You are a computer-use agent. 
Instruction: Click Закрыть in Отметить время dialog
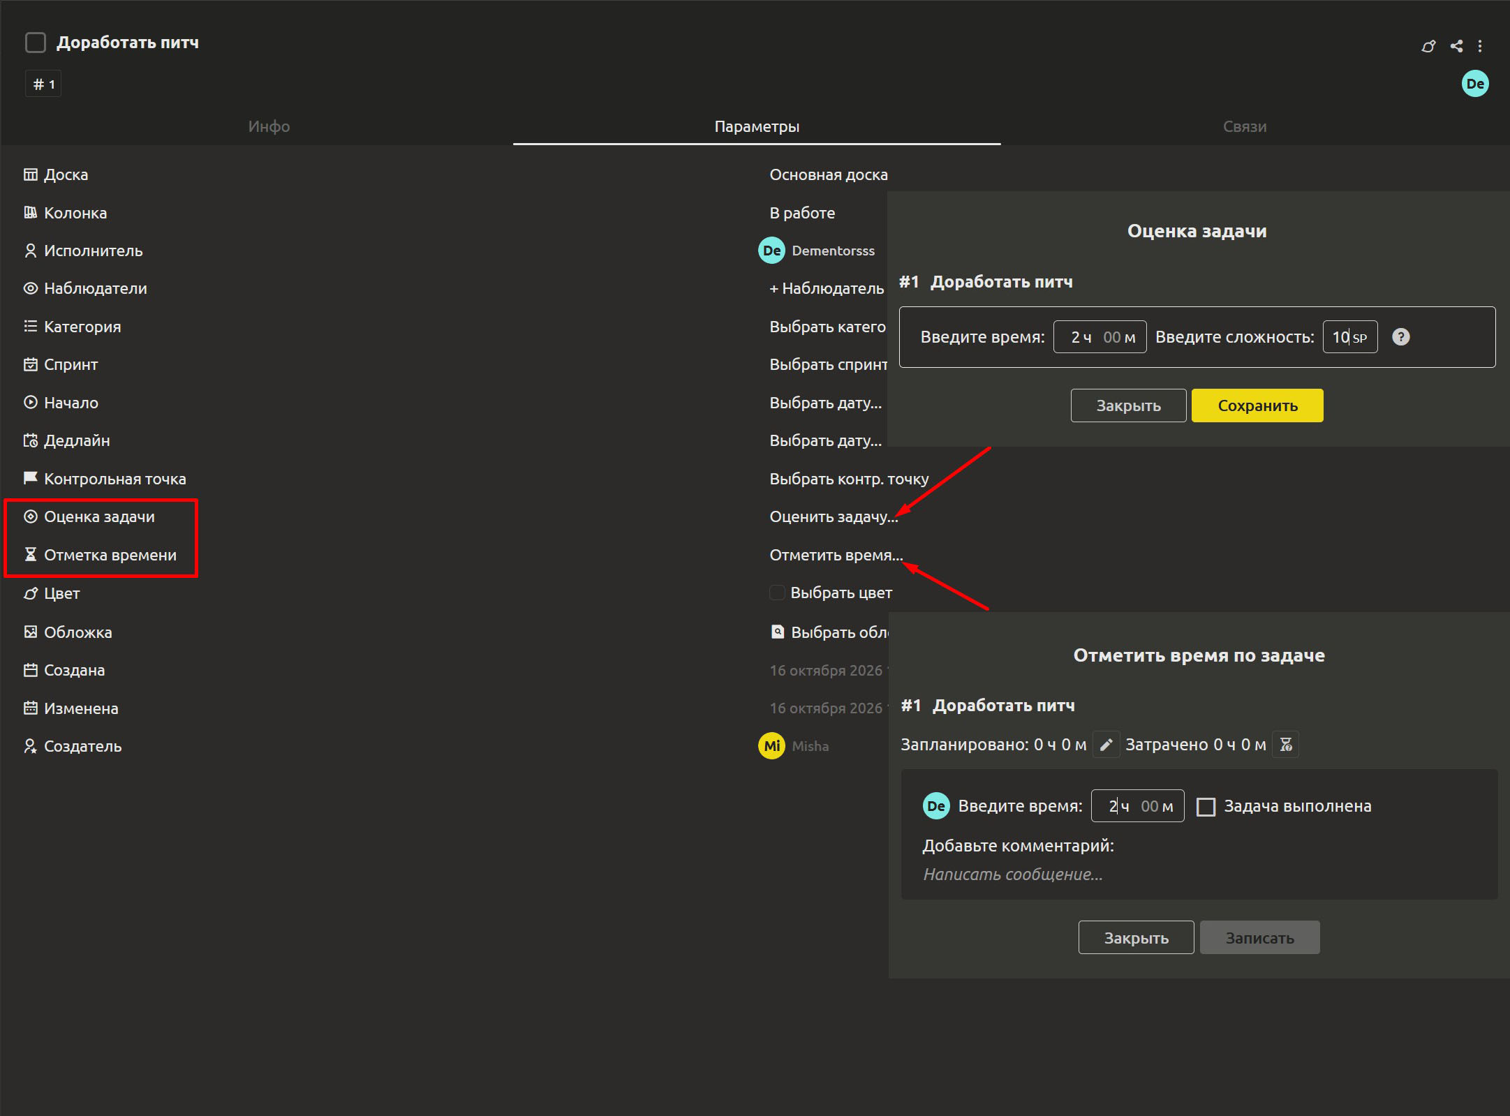click(1136, 937)
